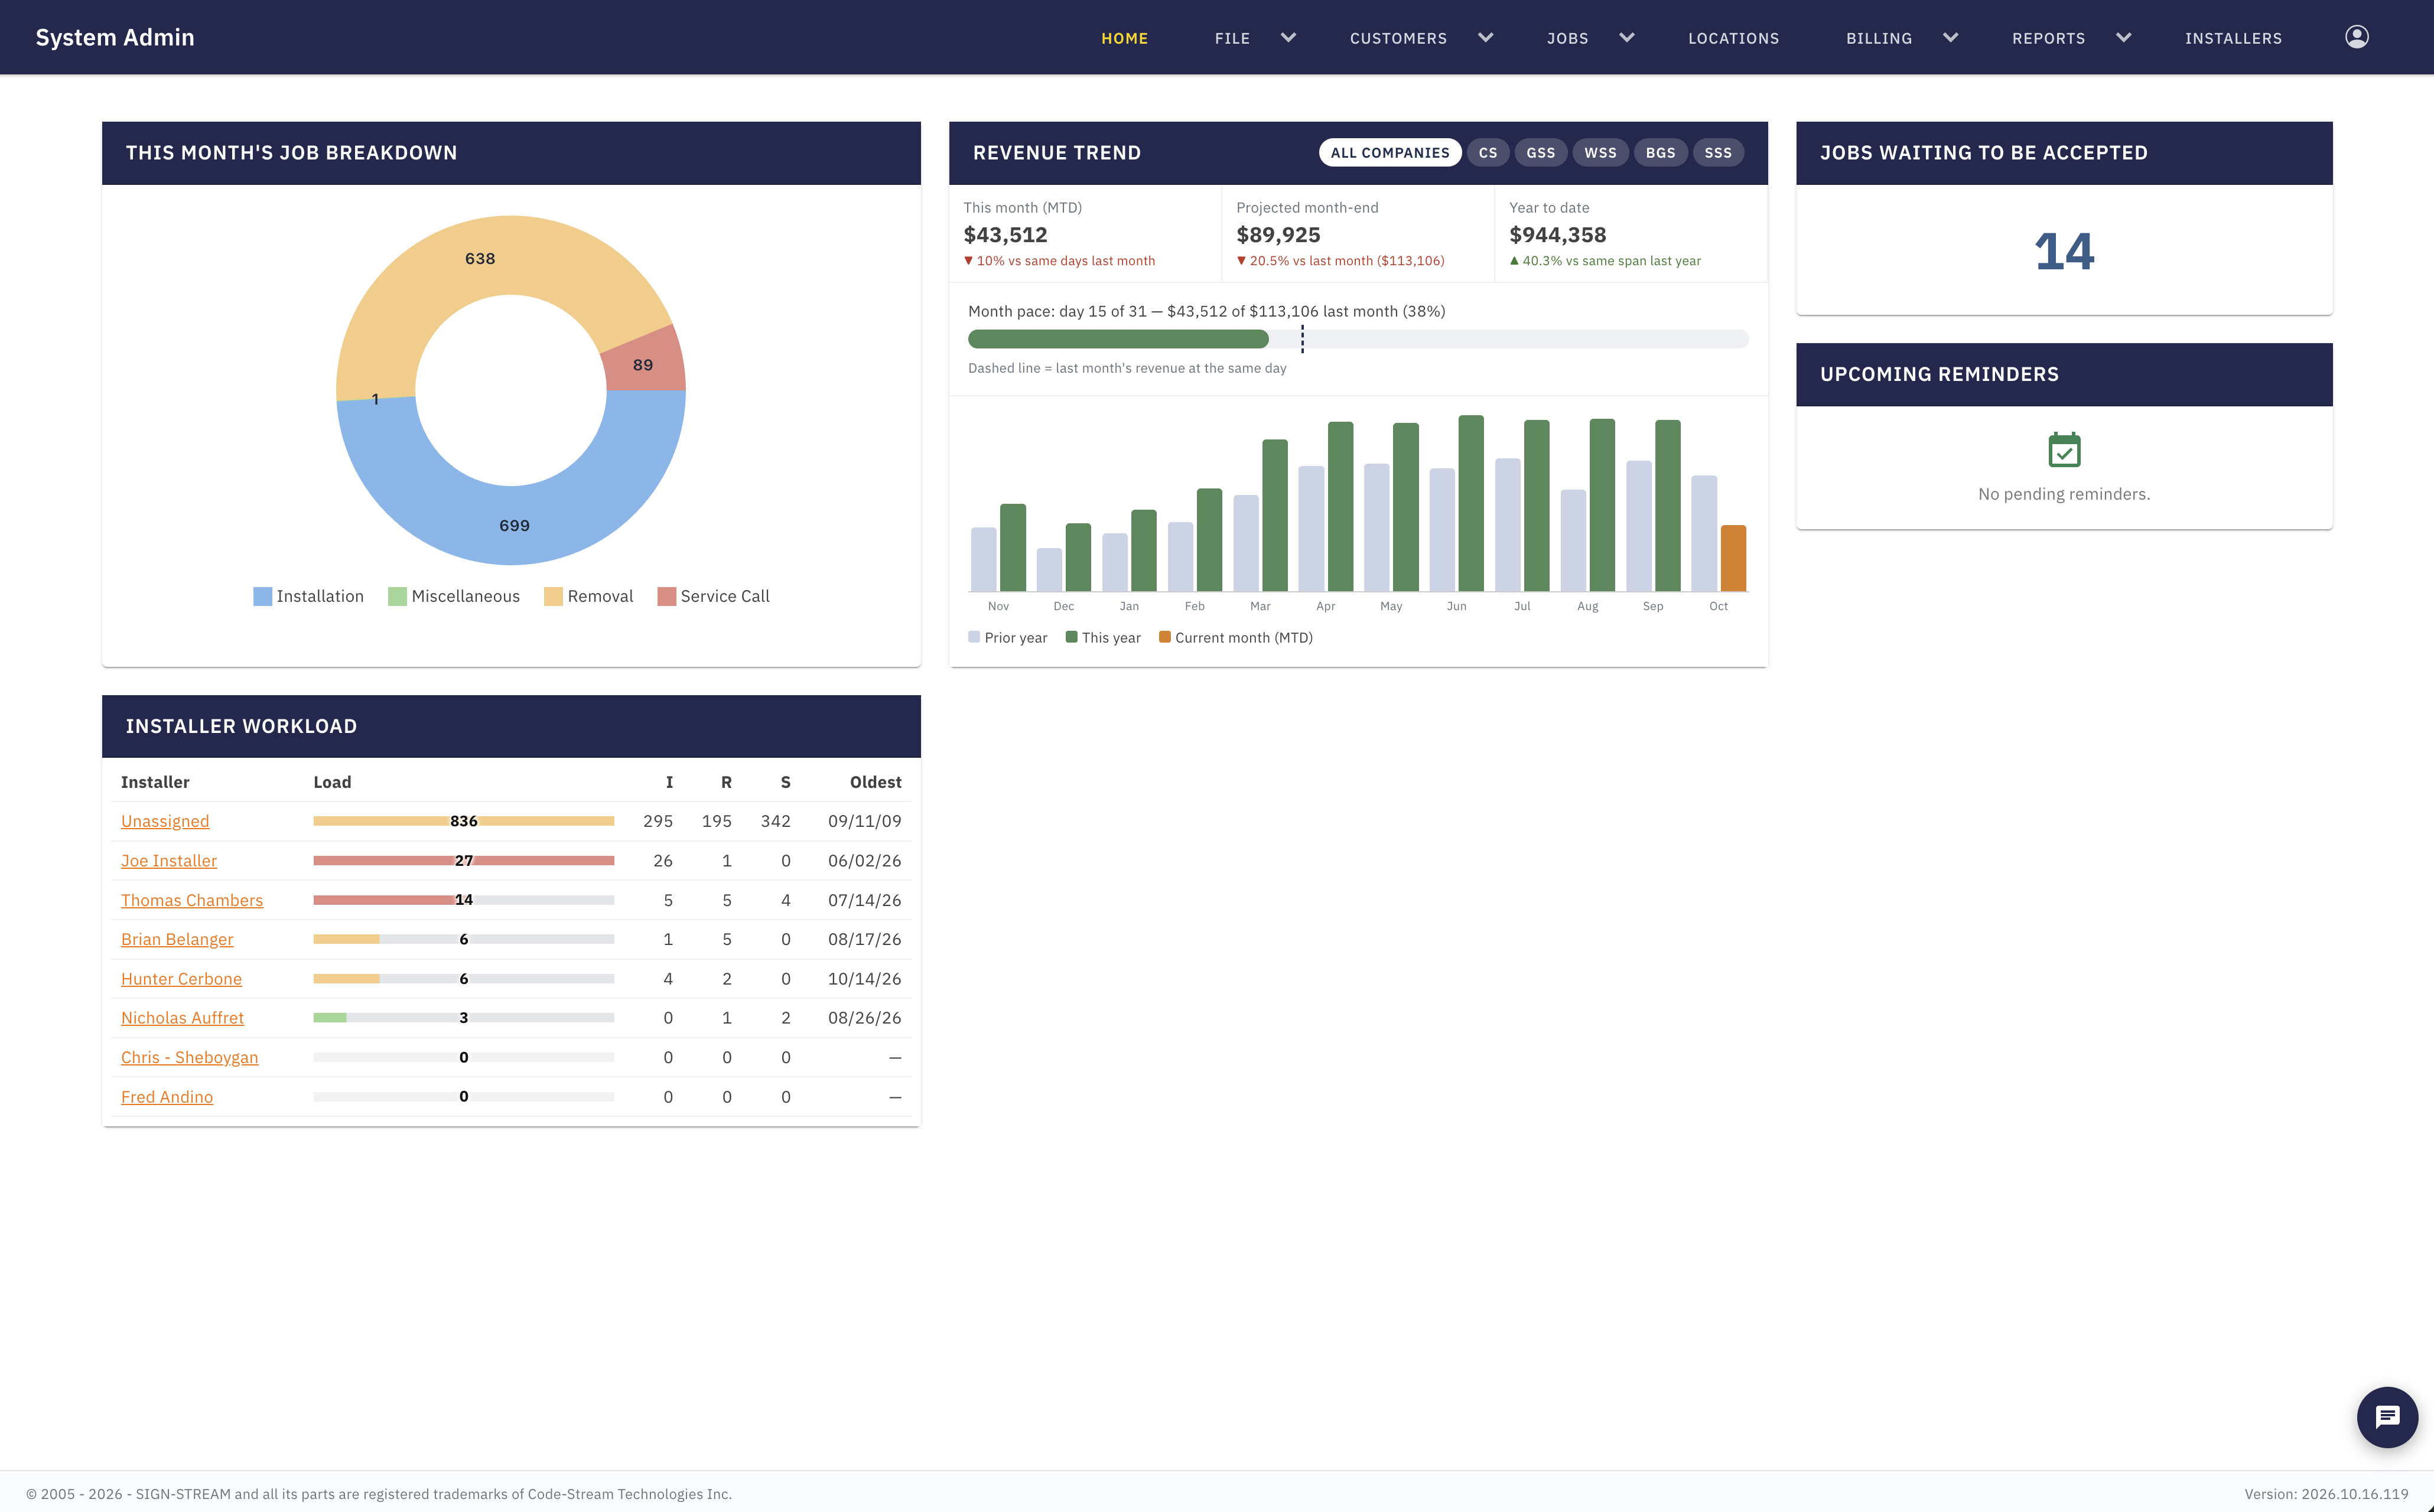This screenshot has width=2434, height=1512.
Task: Toggle the Removal legend swatch
Action: pyautogui.click(x=553, y=597)
